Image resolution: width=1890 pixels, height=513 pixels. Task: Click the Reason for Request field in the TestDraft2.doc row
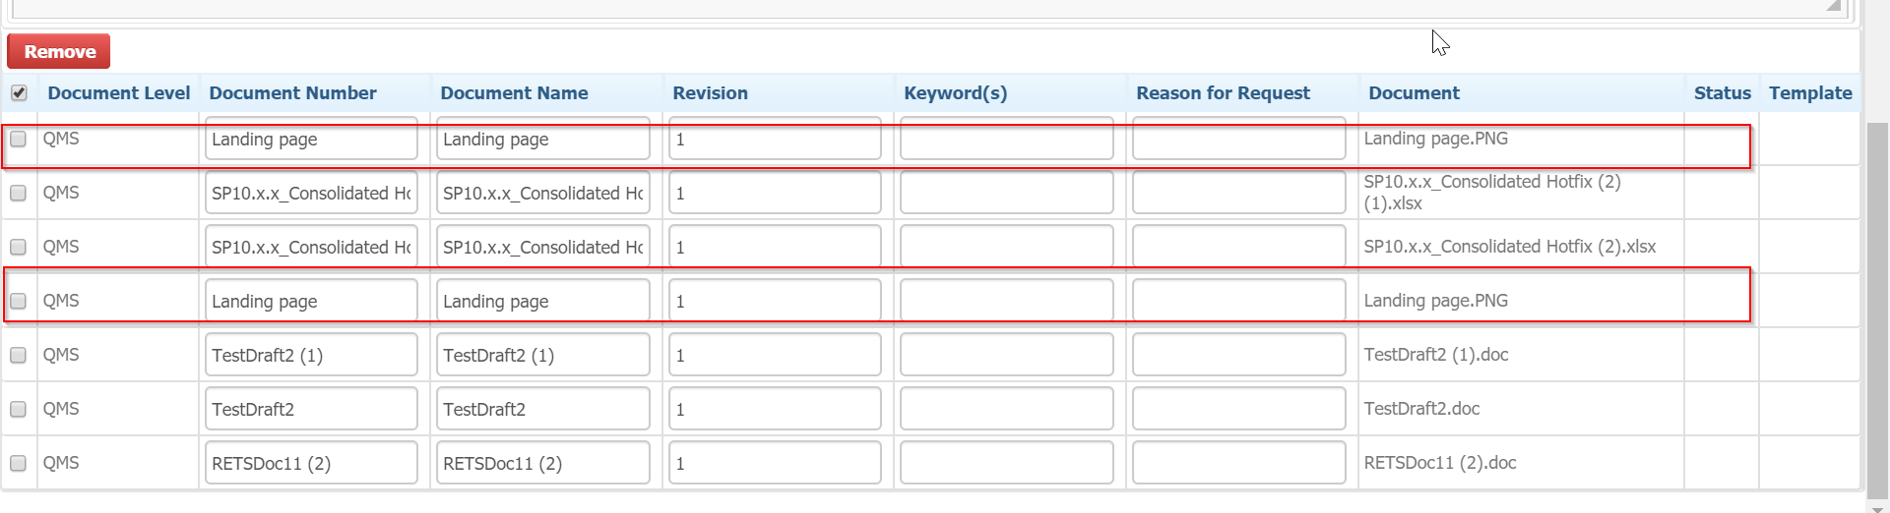(1238, 409)
